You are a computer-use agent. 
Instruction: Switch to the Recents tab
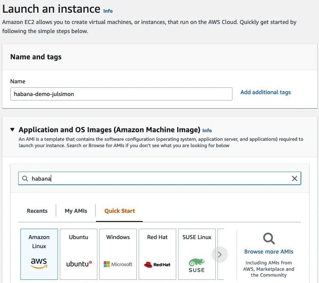tap(37, 211)
